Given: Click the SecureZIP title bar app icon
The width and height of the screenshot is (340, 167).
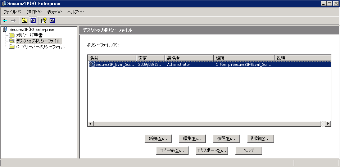Looking at the screenshot, I should 4,4.
